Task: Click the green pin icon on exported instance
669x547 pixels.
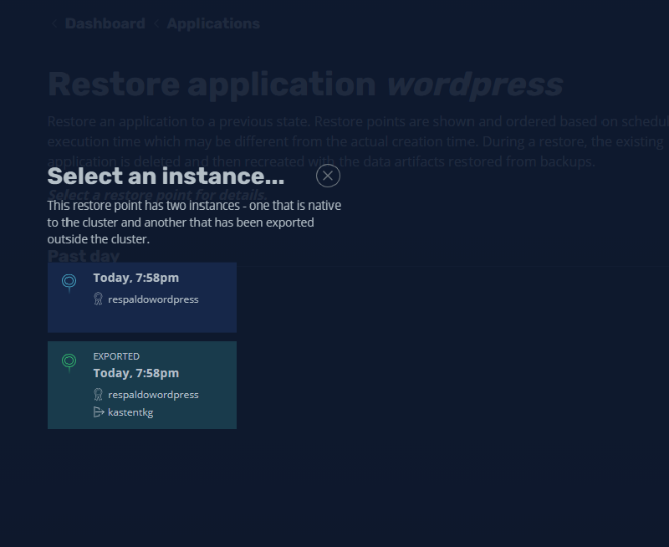Action: [69, 363]
